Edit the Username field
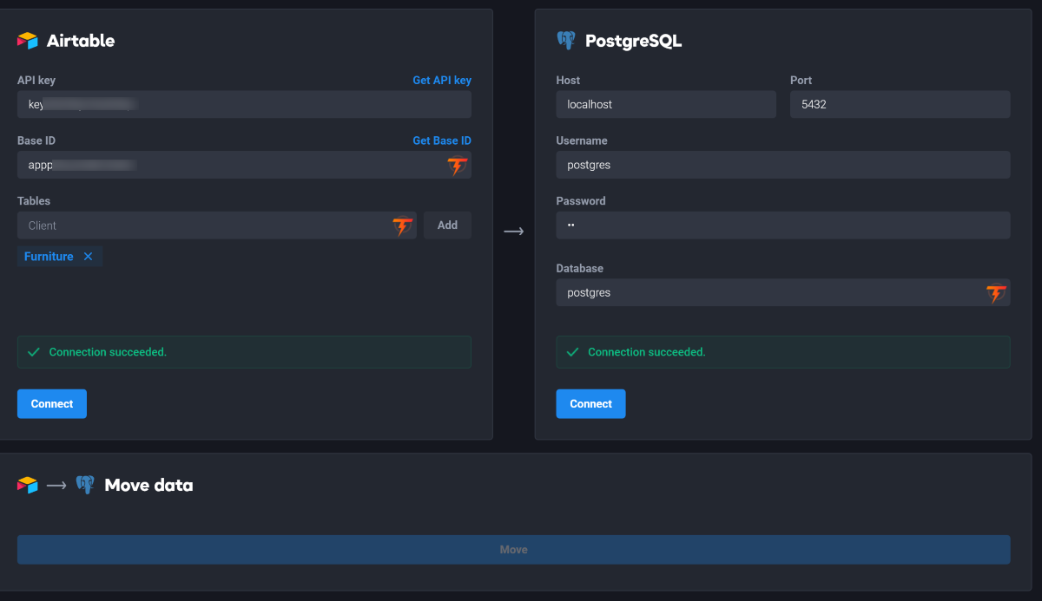This screenshot has height=601, width=1042. tap(783, 165)
